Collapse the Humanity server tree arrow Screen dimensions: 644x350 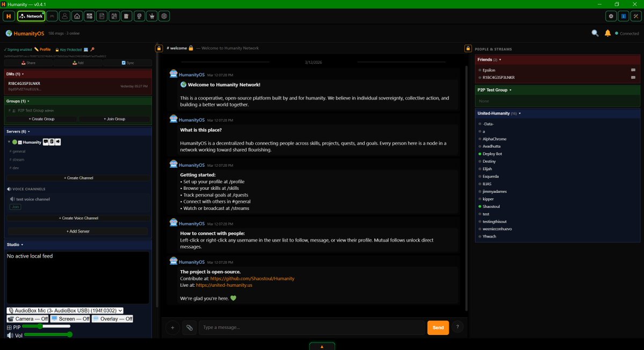(x=9, y=142)
